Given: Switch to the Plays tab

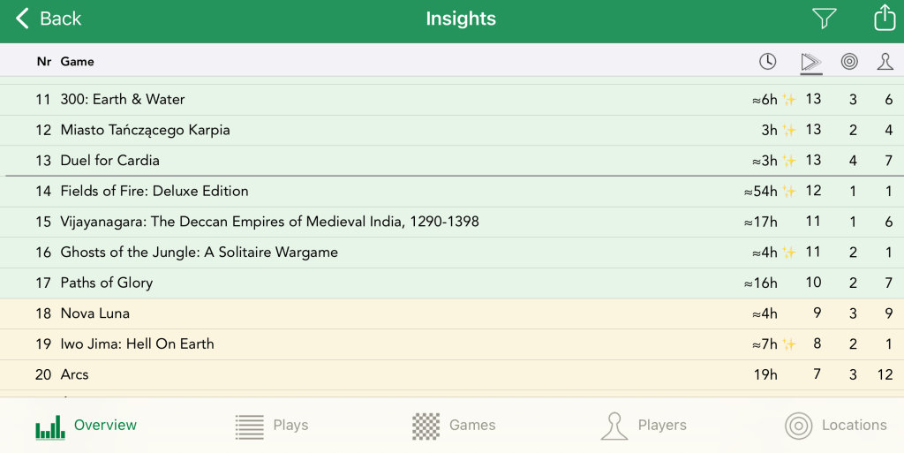Looking at the screenshot, I should [272, 426].
